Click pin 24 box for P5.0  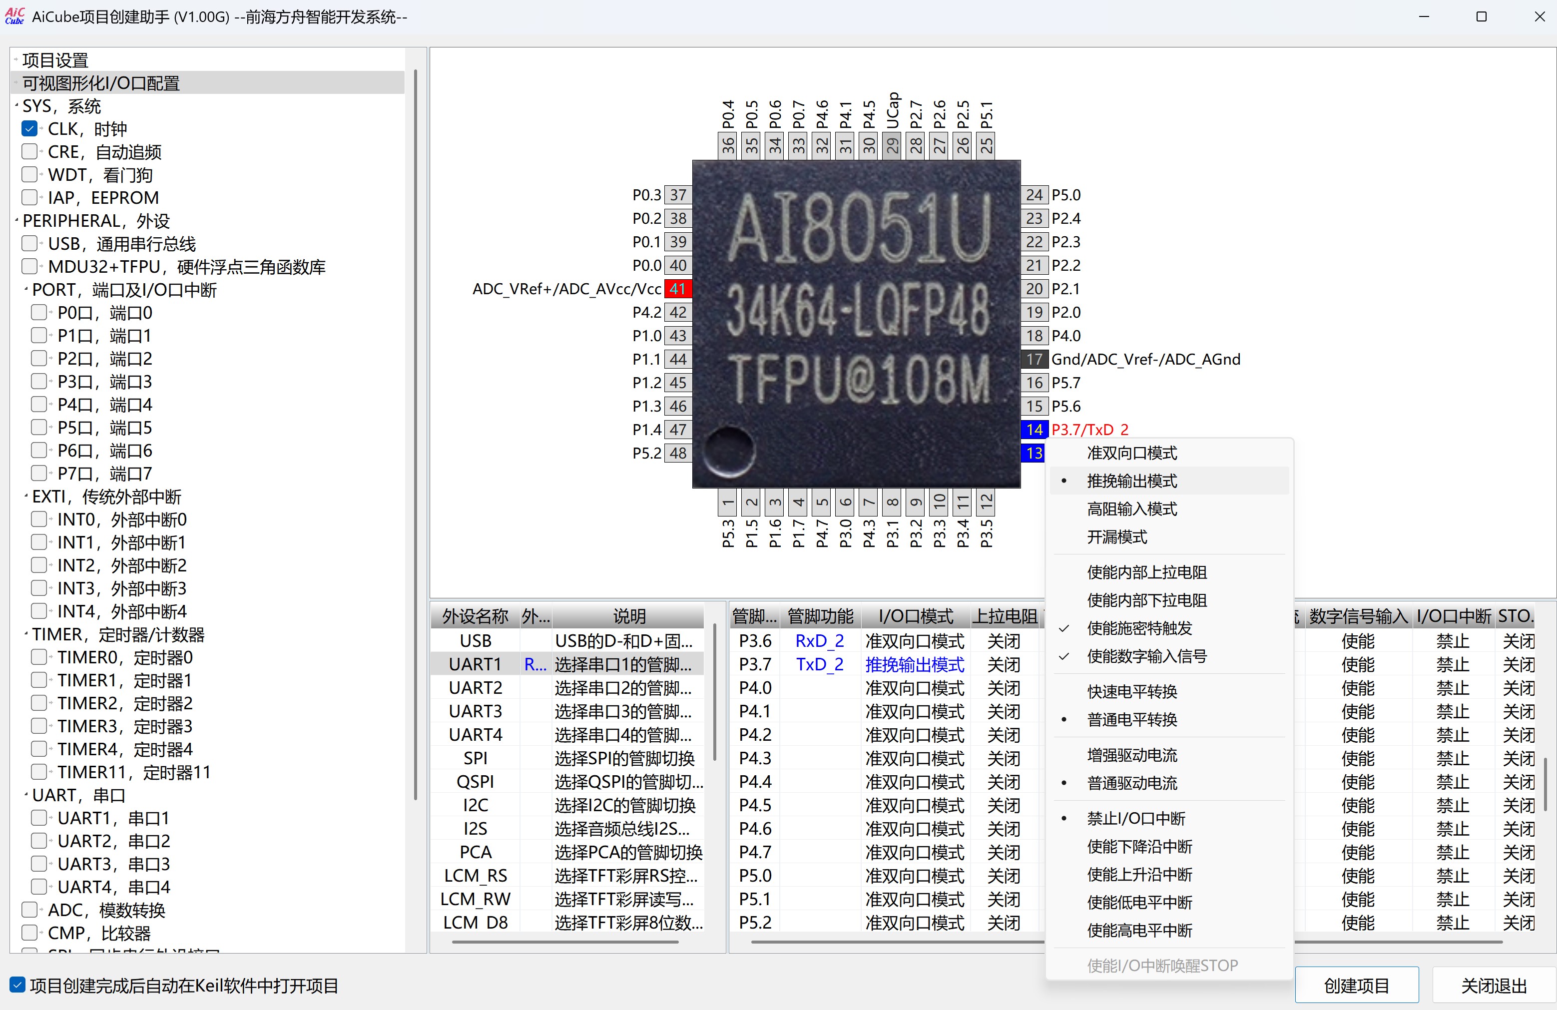point(1035,195)
